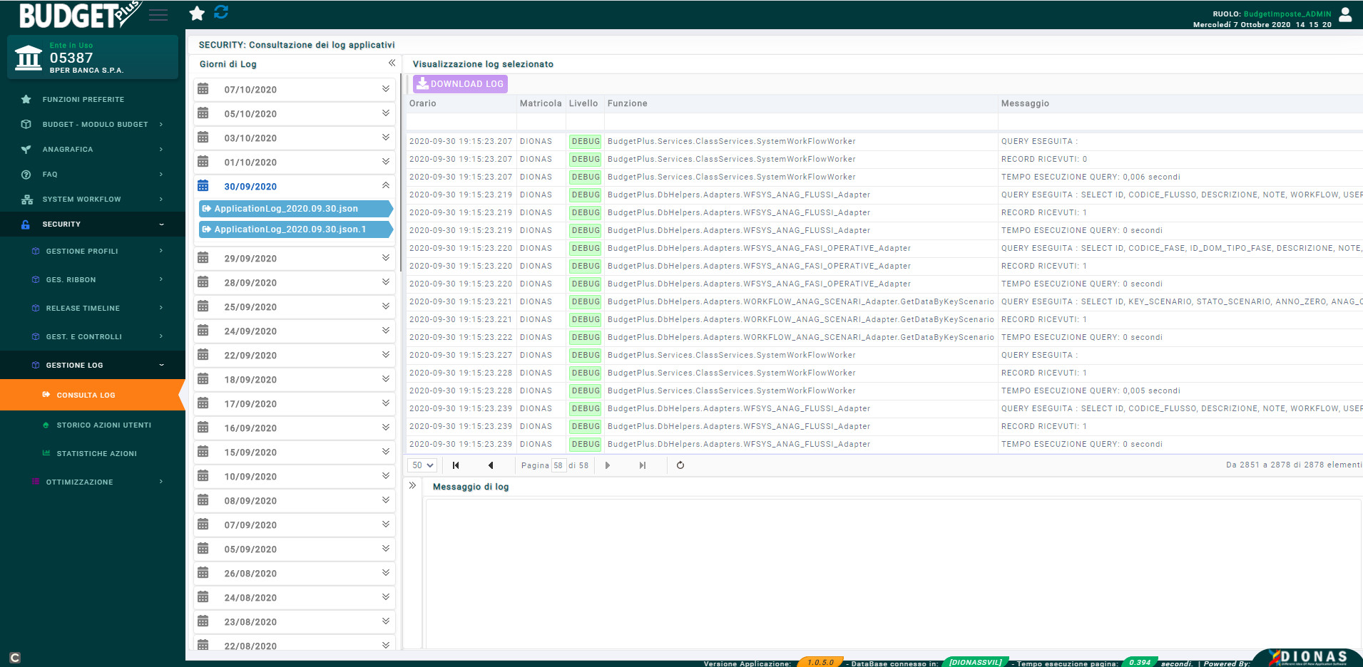This screenshot has width=1363, height=667.
Task: Click calendar icon for 18/09/2020
Action: tap(203, 379)
